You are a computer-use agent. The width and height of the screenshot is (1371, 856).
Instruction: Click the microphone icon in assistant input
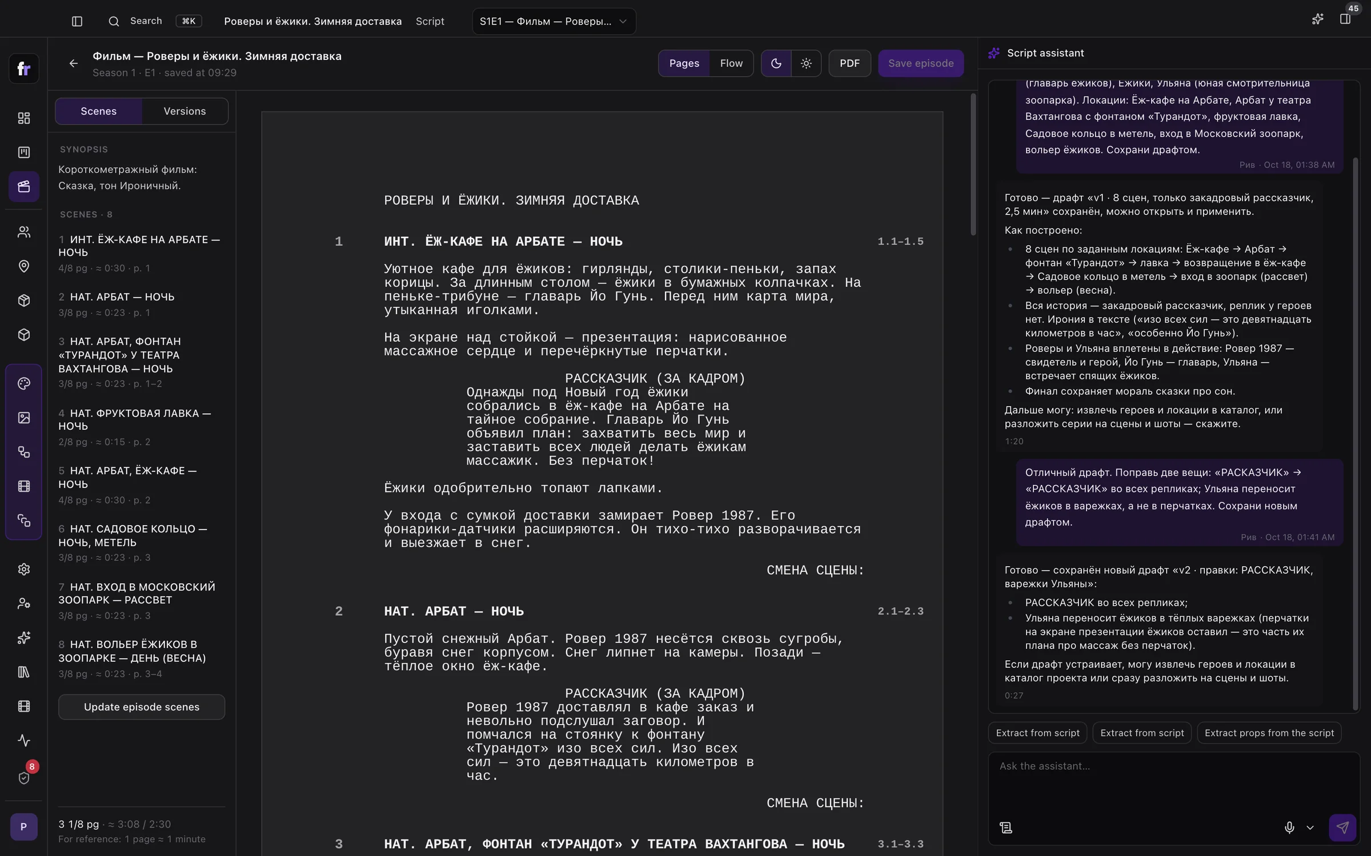pos(1289,827)
